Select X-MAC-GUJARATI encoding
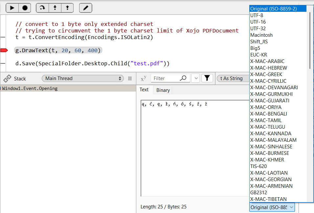Image resolution: width=314 pixels, height=213 pixels. [278, 101]
